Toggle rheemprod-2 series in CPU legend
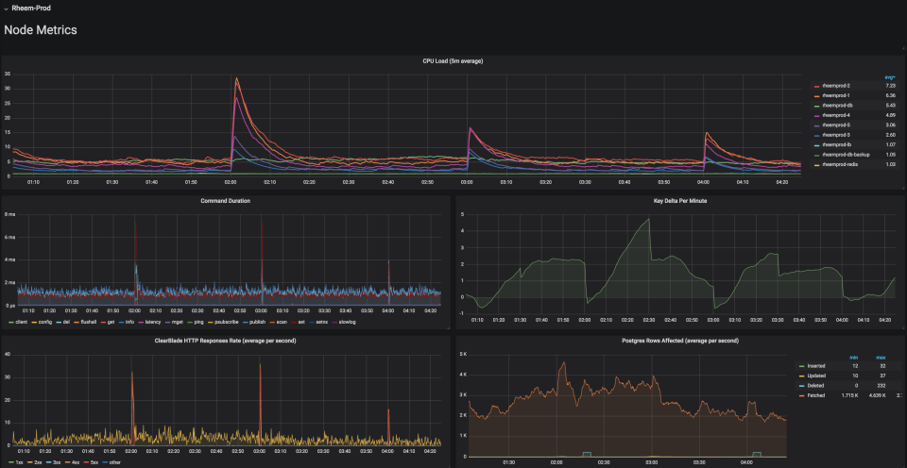The width and height of the screenshot is (907, 468). pos(836,86)
